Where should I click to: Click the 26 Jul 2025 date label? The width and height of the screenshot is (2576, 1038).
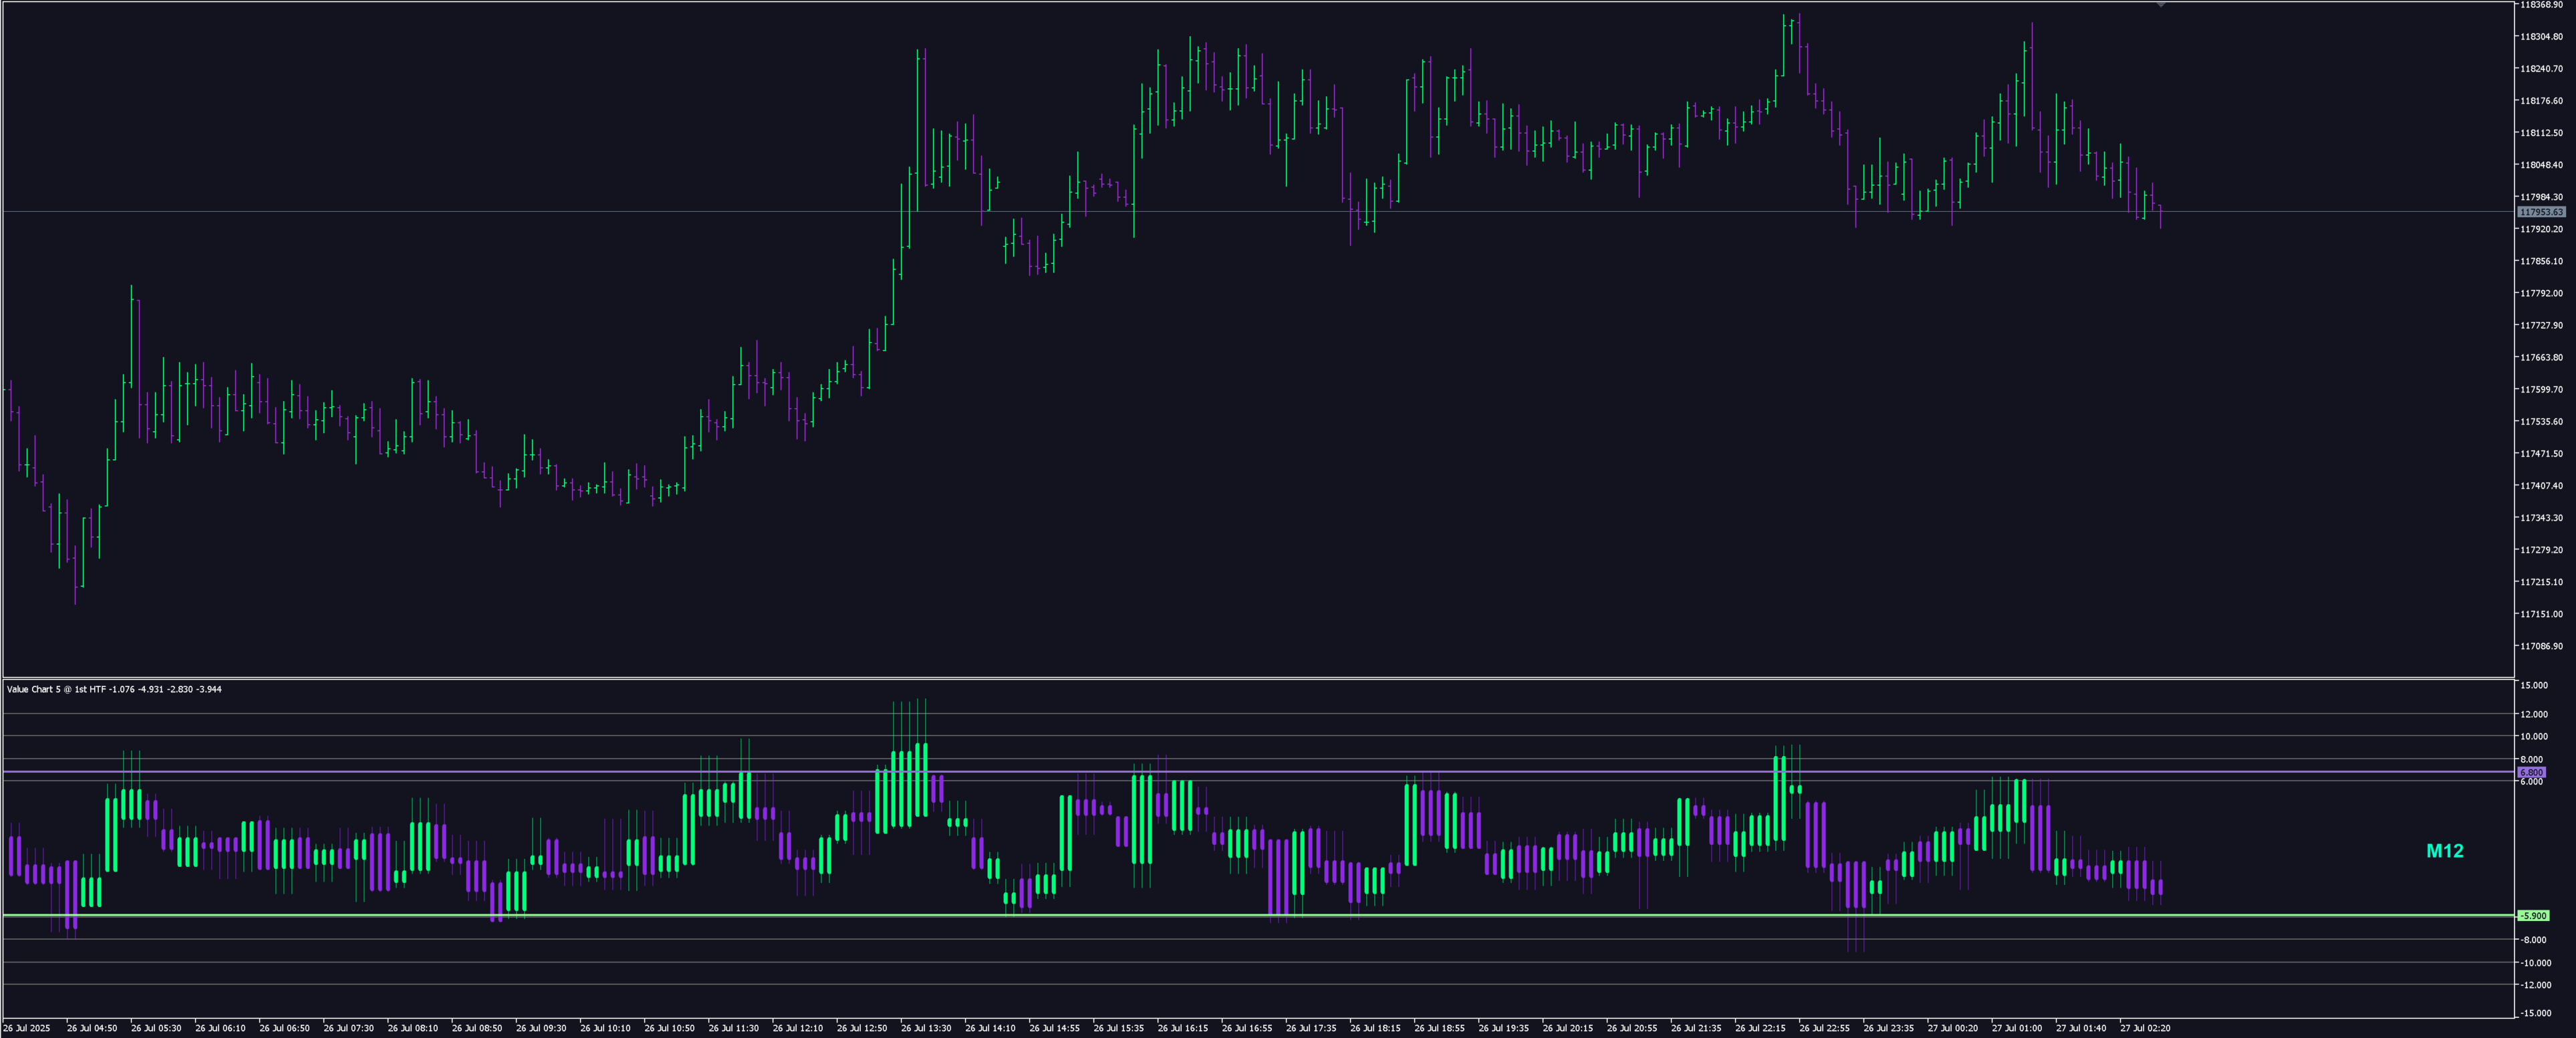[26, 1028]
